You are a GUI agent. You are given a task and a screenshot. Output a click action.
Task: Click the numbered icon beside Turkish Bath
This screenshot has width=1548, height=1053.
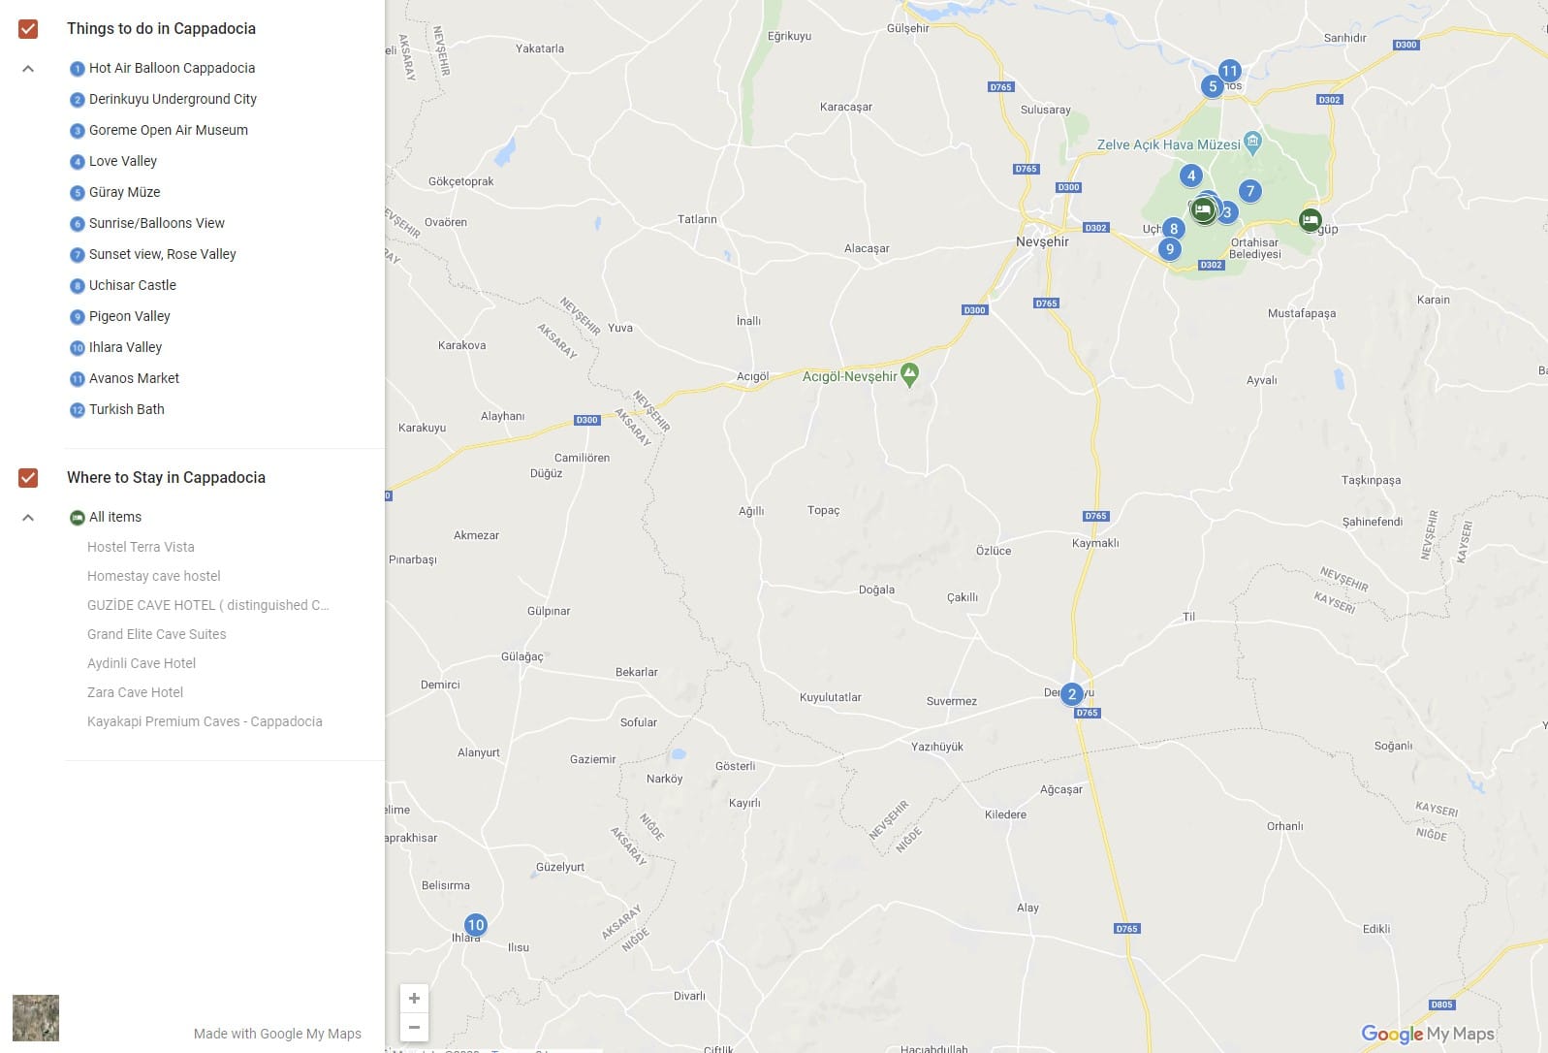point(78,410)
